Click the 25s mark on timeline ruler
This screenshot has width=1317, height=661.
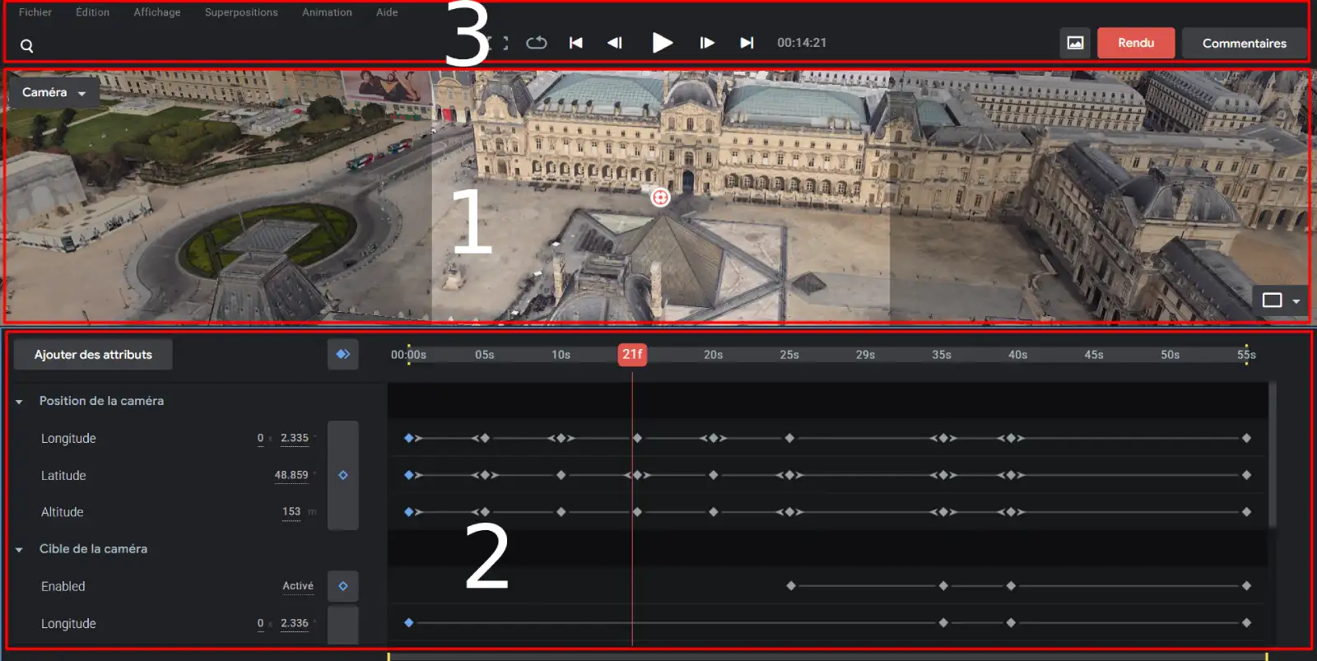click(789, 355)
